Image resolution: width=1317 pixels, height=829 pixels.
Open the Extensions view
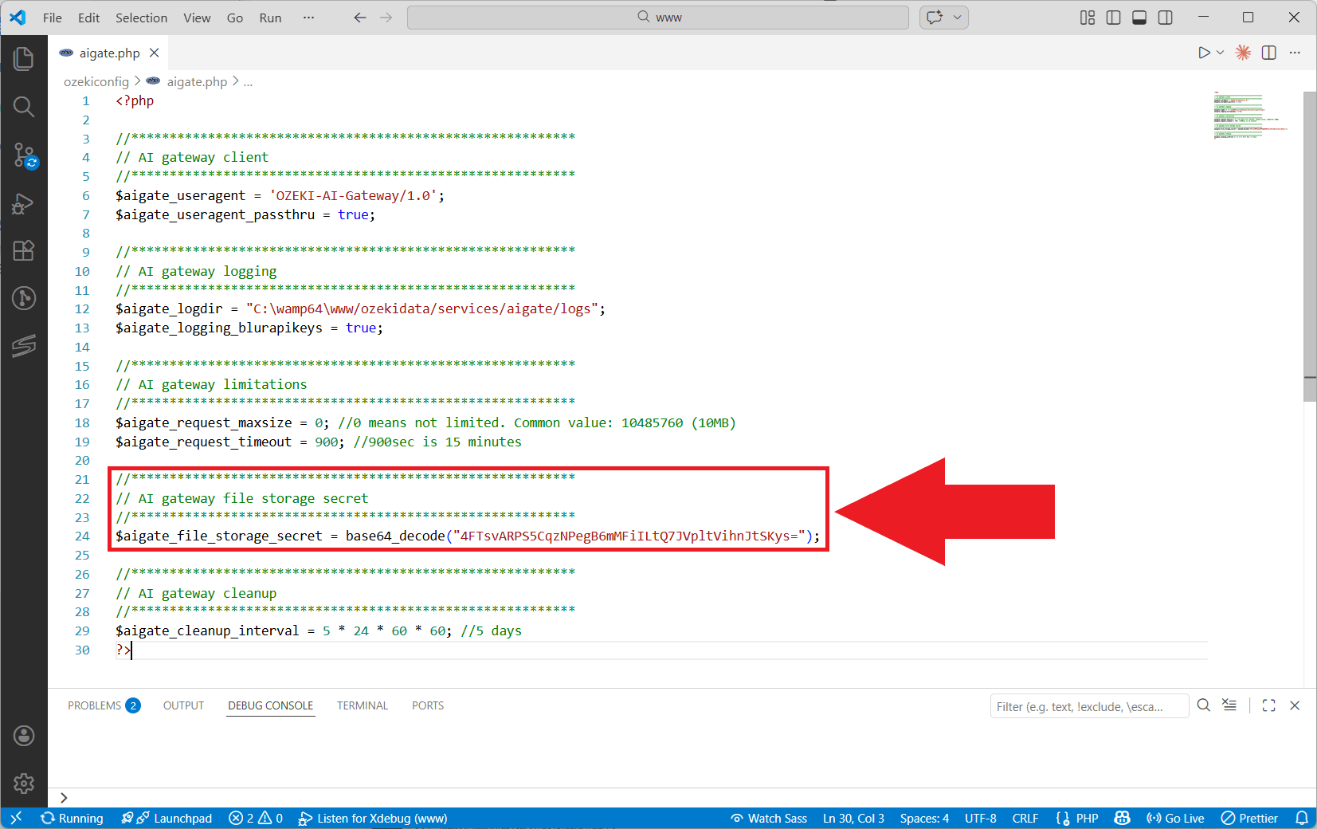tap(24, 250)
